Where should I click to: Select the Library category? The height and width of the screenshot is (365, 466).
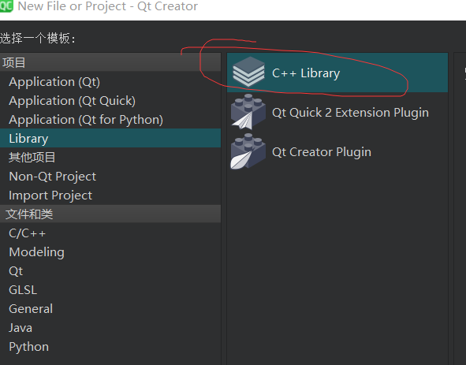pyautogui.click(x=110, y=139)
